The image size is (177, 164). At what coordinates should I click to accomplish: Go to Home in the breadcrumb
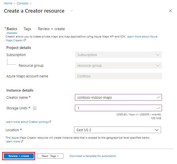(8, 4)
